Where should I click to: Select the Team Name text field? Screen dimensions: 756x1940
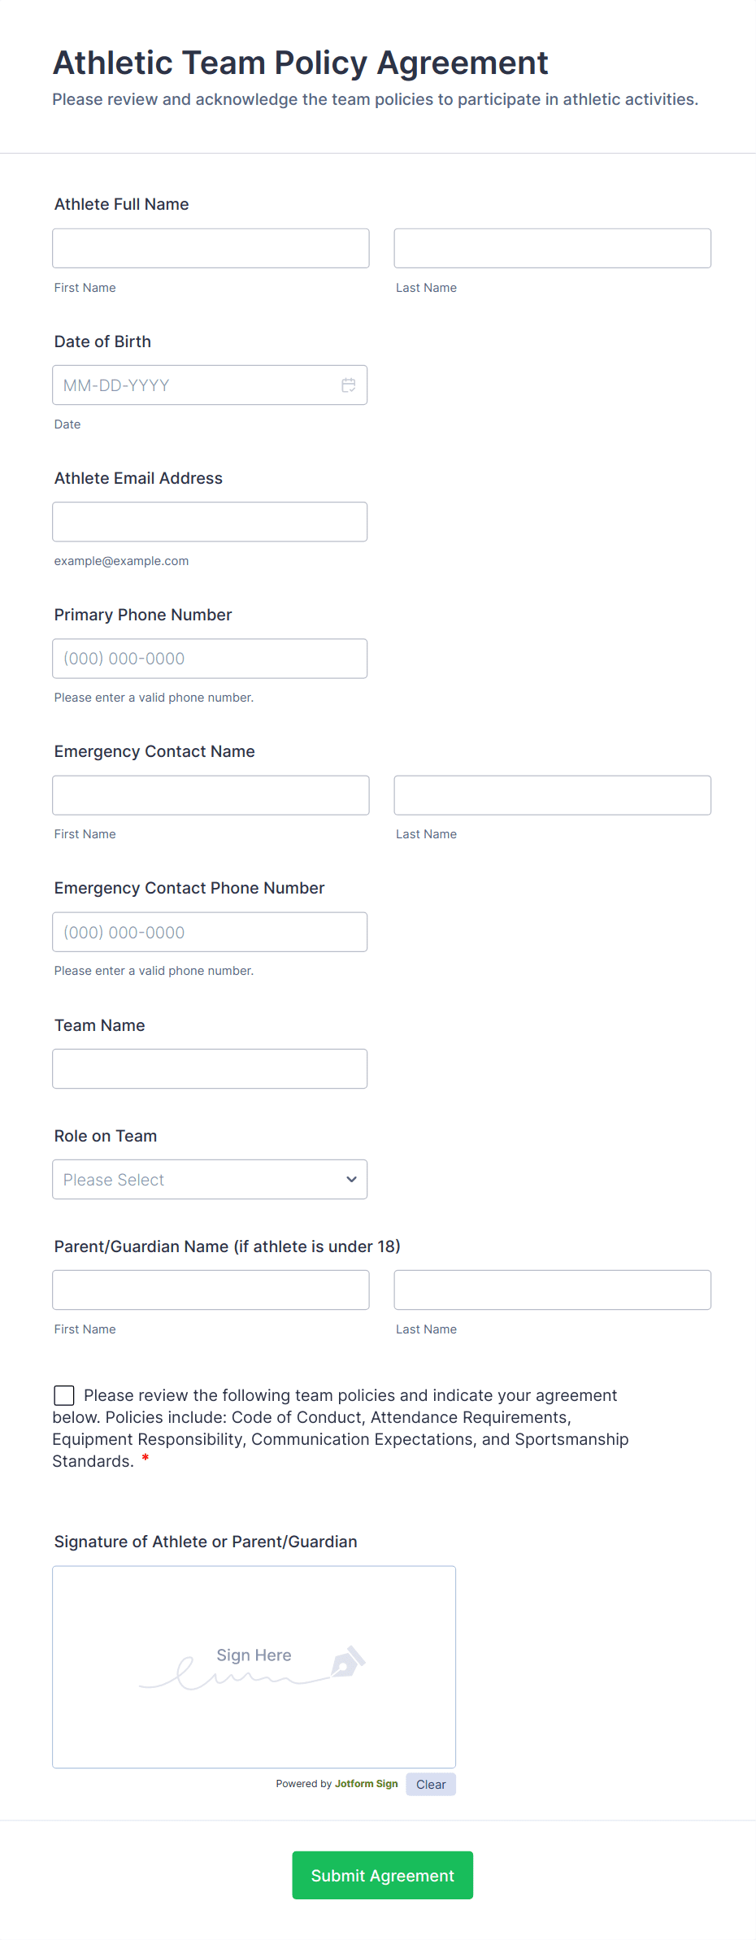click(x=210, y=1068)
